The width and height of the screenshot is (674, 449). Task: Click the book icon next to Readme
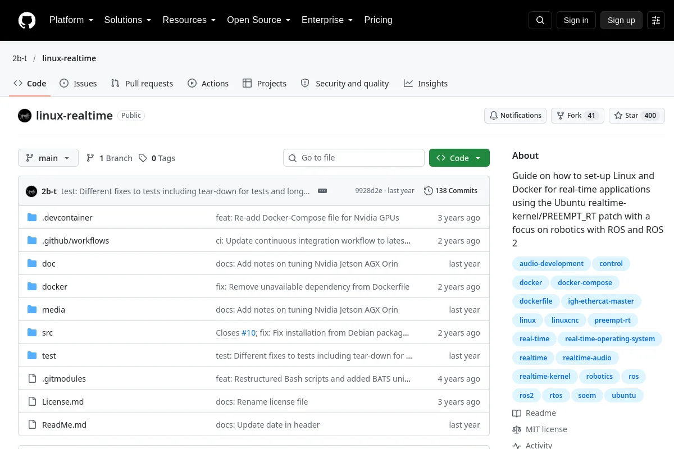[x=517, y=413]
